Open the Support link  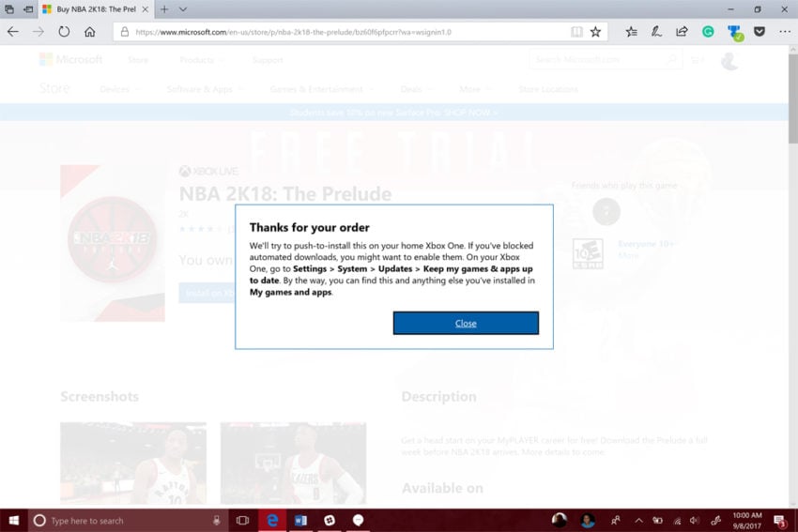(268, 60)
